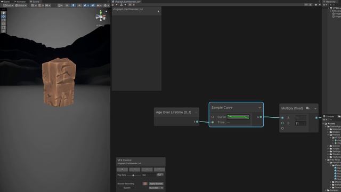Adjust the Play Rate slider handle
Image resolution: width=341 pixels, height=192 pixels.
point(133,175)
